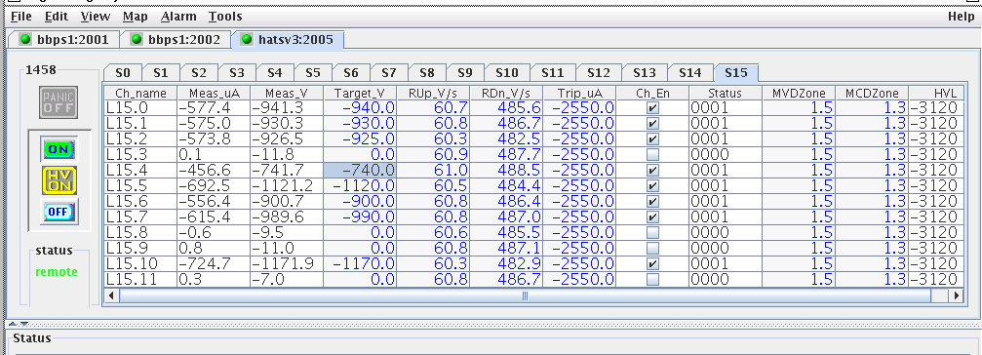Image resolution: width=982 pixels, height=355 pixels.
Task: Enable channel L15.11 Ch_En checkbox
Action: [x=652, y=279]
